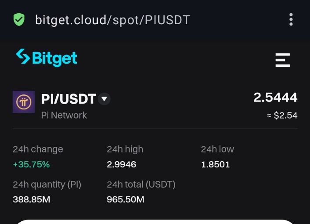Click the 24h total 965.50M figure
This screenshot has width=310, height=224.
126,200
